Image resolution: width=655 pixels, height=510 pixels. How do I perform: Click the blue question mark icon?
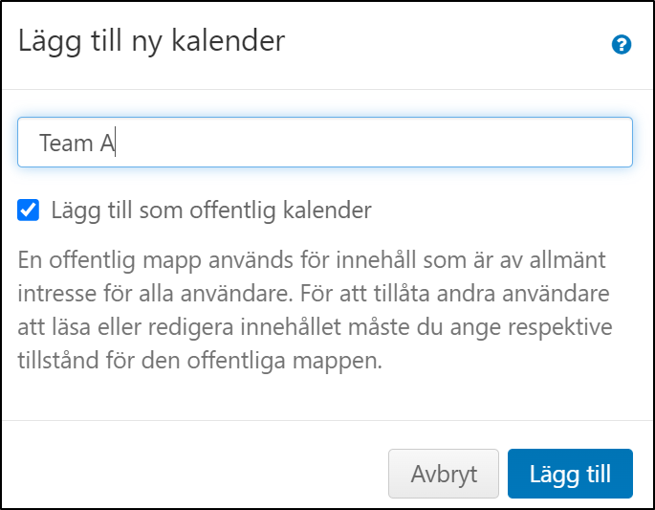pyautogui.click(x=622, y=44)
